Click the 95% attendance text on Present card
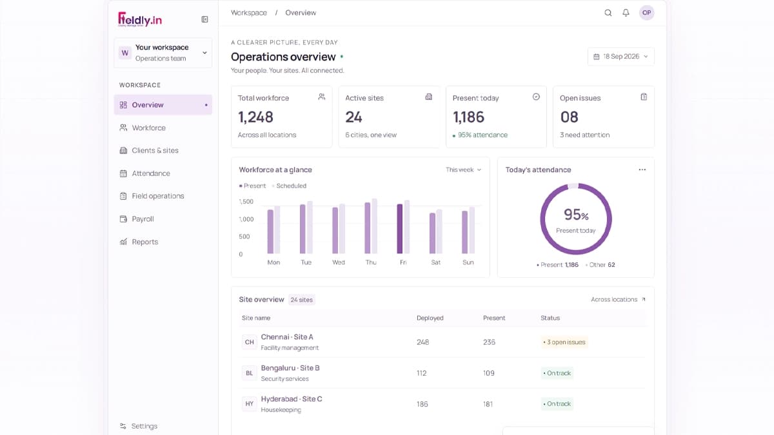This screenshot has width=774, height=435. point(482,135)
